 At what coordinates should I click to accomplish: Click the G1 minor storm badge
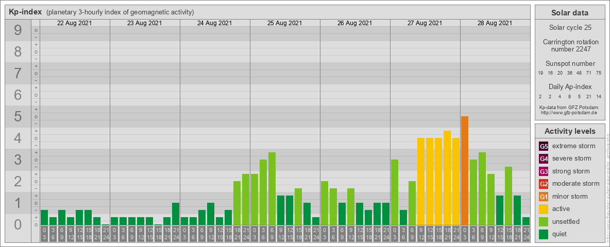pyautogui.click(x=544, y=197)
